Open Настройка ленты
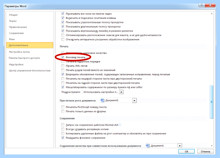 20,52
